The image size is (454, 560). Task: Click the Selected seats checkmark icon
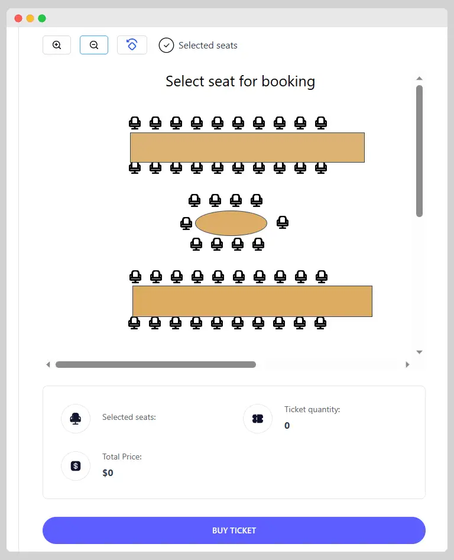tap(166, 45)
